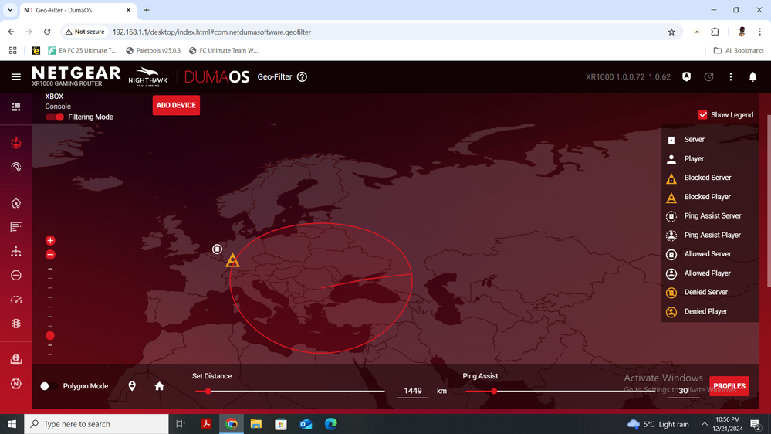The image size is (771, 434).
Task: Open the sidebar icon below the speedometer
Action: click(15, 324)
